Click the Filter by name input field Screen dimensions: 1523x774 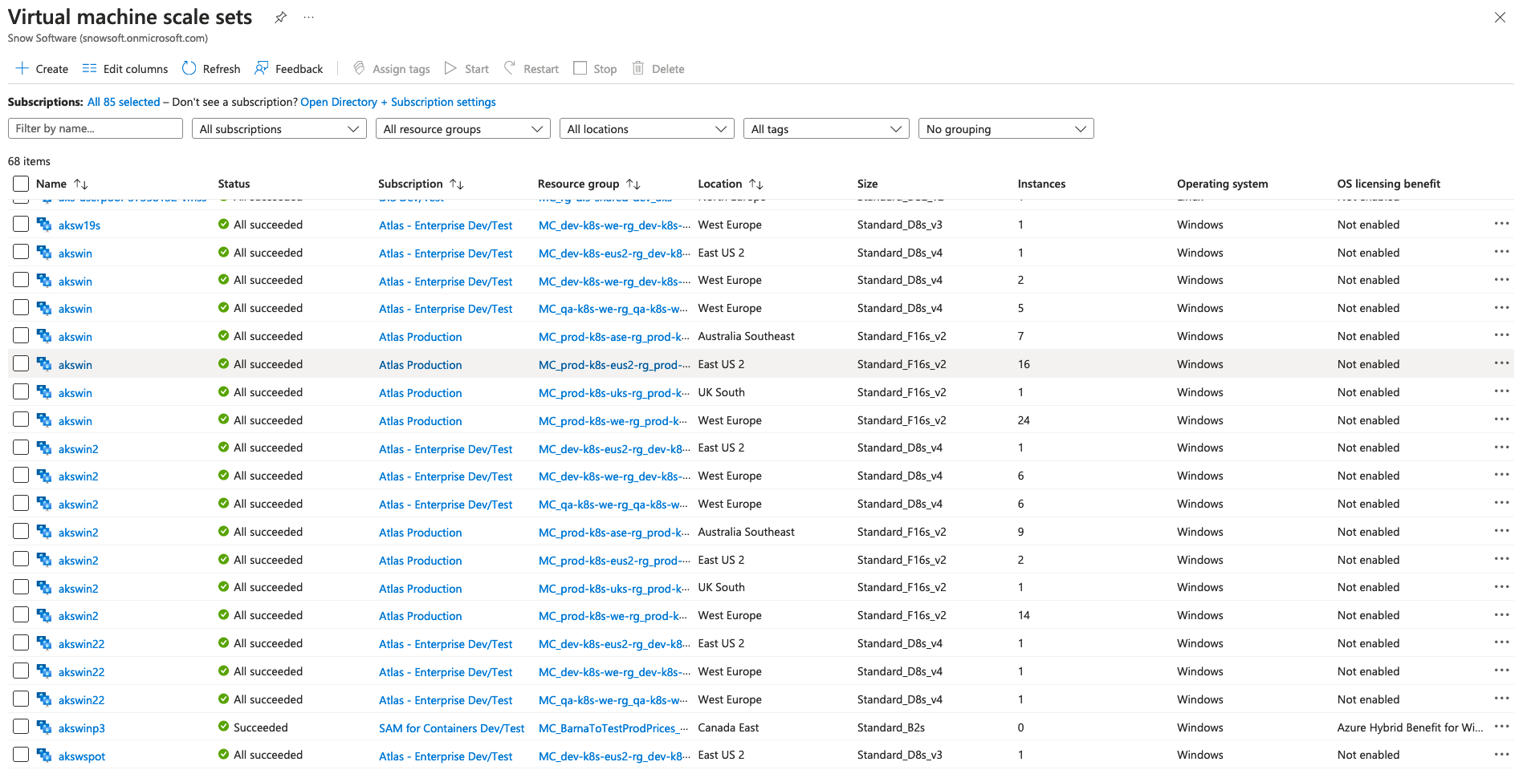pyautogui.click(x=96, y=129)
